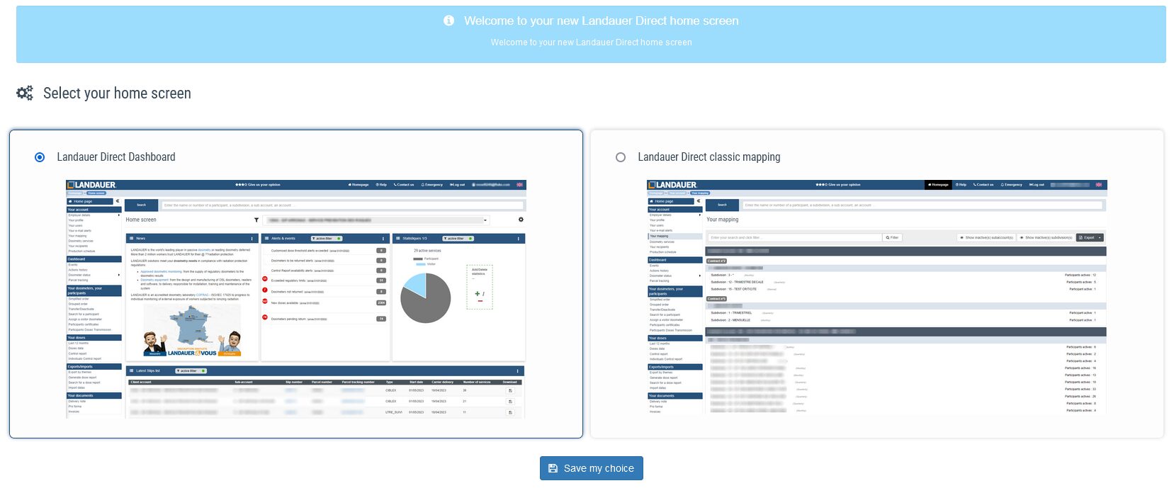This screenshot has height=493, width=1174.
Task: Click the classic mapping preview thumbnail
Action: click(876, 297)
